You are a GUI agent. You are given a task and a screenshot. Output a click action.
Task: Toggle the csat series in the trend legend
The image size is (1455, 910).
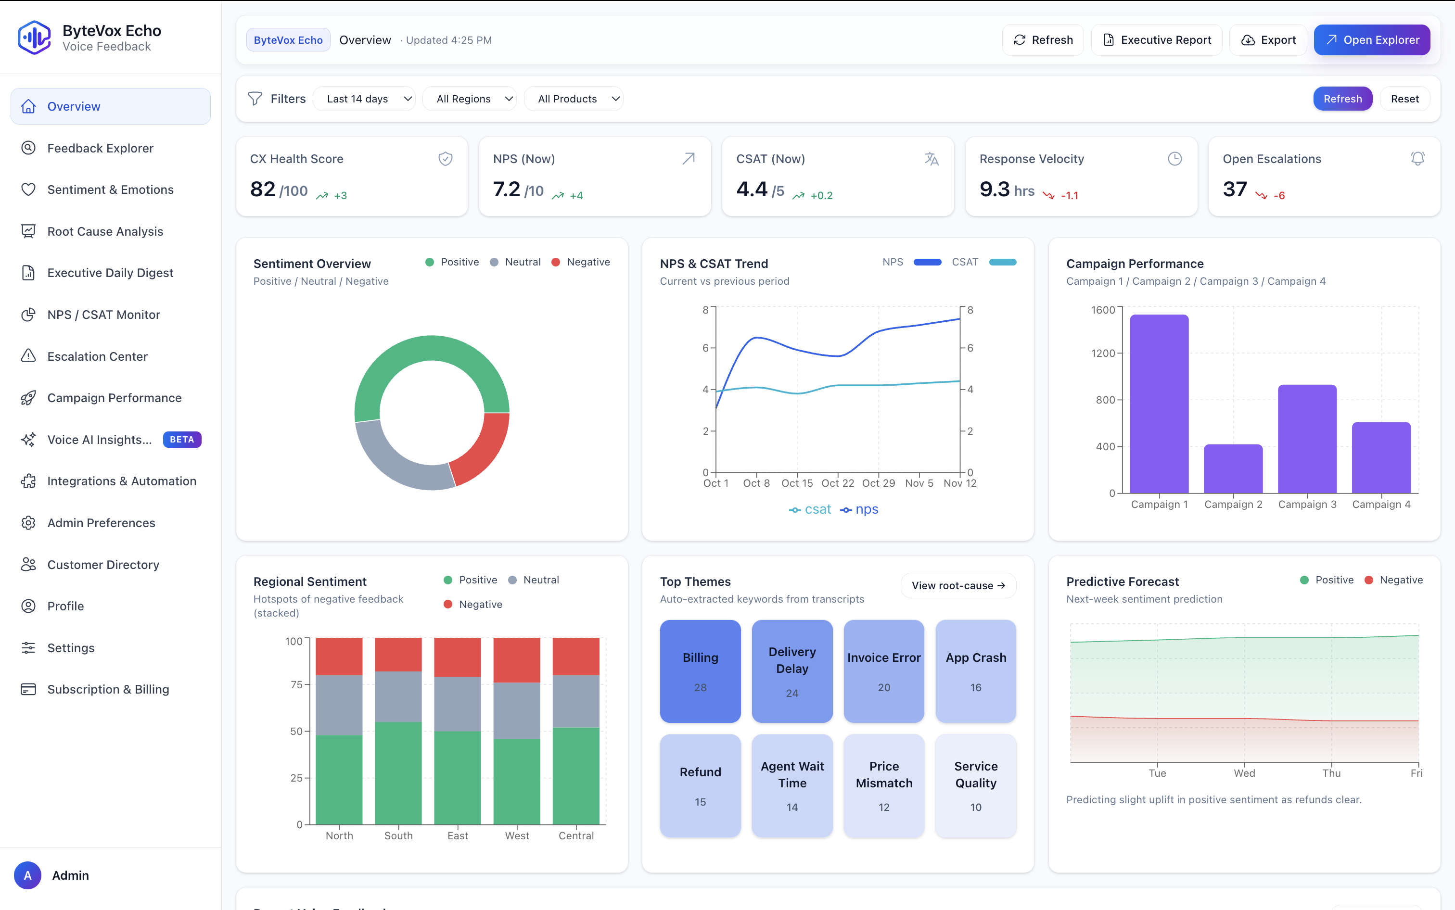(x=810, y=508)
